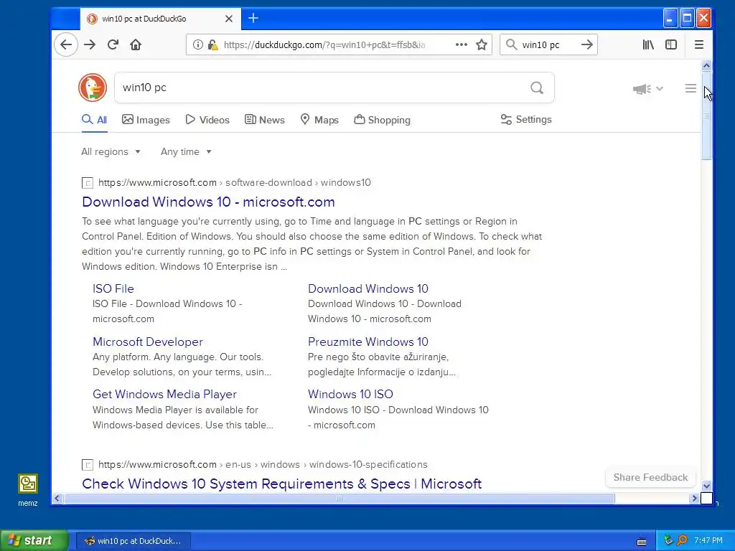This screenshot has height=551, width=735.
Task: Close the win10 pc DuckDuckGo tab
Action: (x=229, y=19)
